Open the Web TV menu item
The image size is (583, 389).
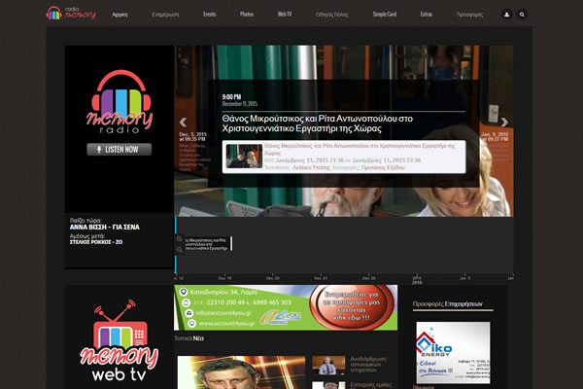285,15
